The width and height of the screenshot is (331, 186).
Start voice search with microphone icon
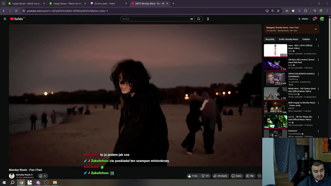click(x=208, y=19)
